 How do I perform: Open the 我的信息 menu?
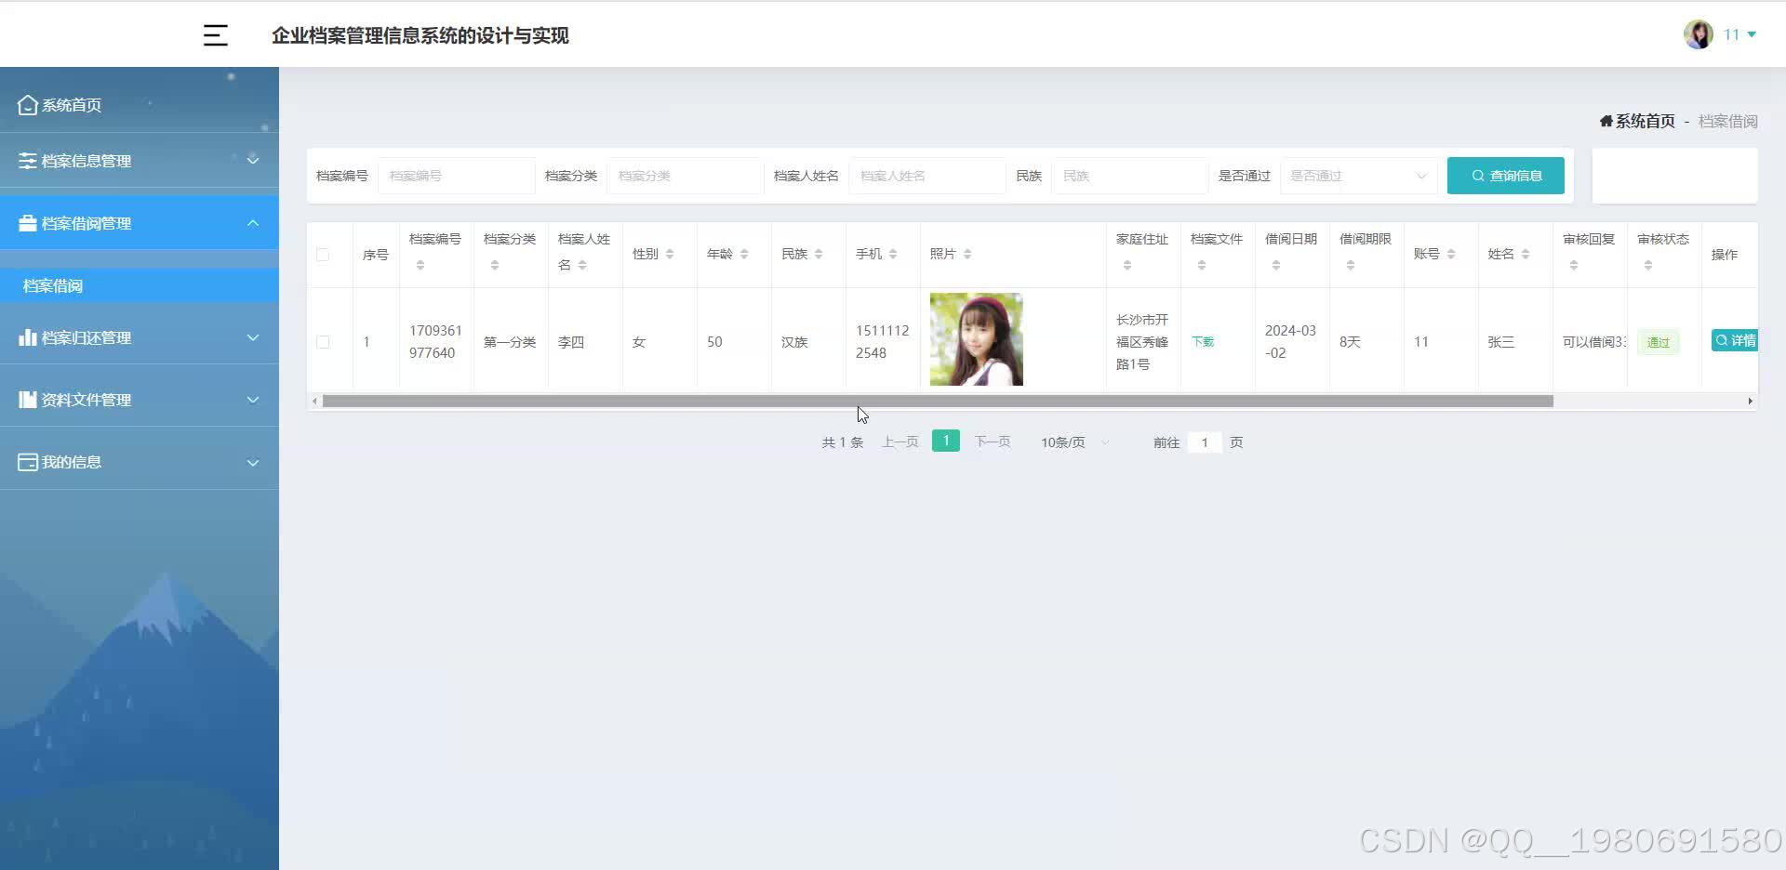click(x=140, y=462)
